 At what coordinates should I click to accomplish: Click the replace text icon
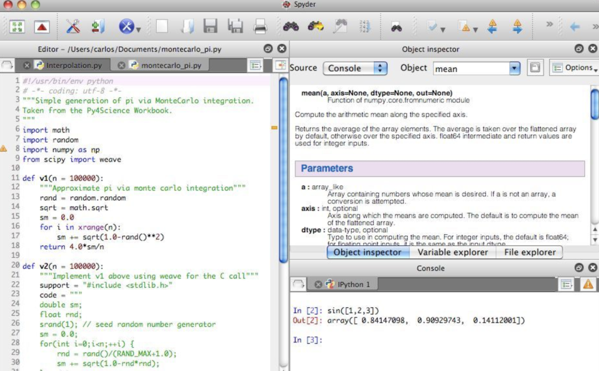click(x=340, y=26)
